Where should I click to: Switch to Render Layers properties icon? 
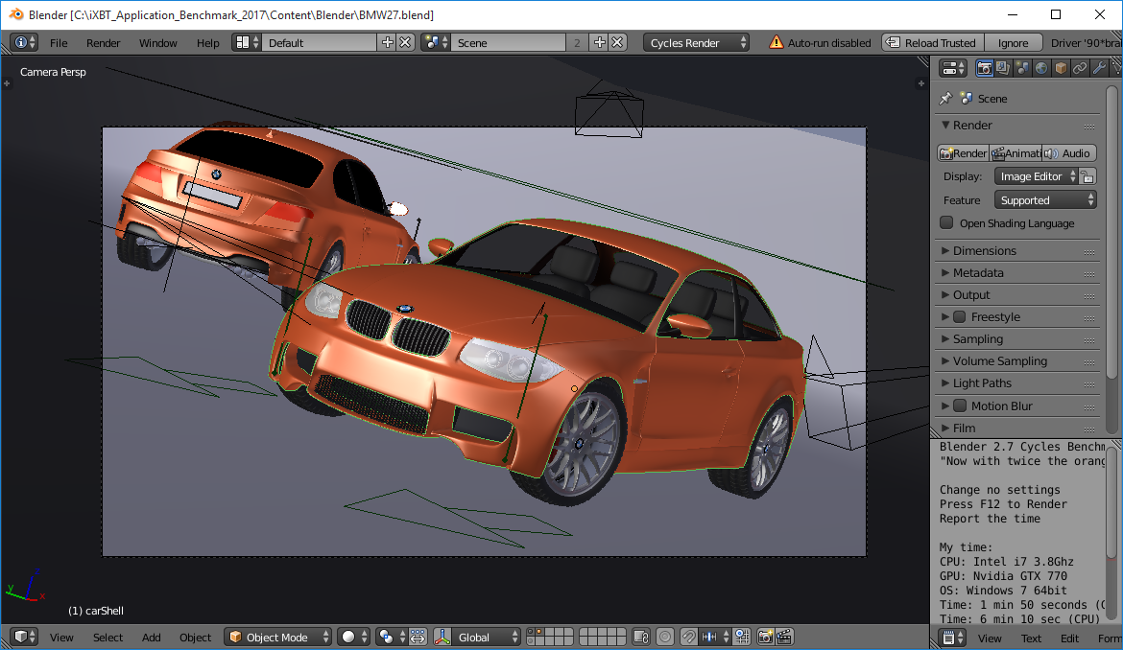point(1002,68)
